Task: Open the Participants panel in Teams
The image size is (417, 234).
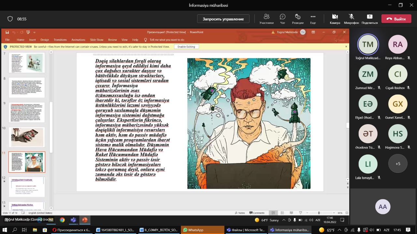Action: [266, 19]
